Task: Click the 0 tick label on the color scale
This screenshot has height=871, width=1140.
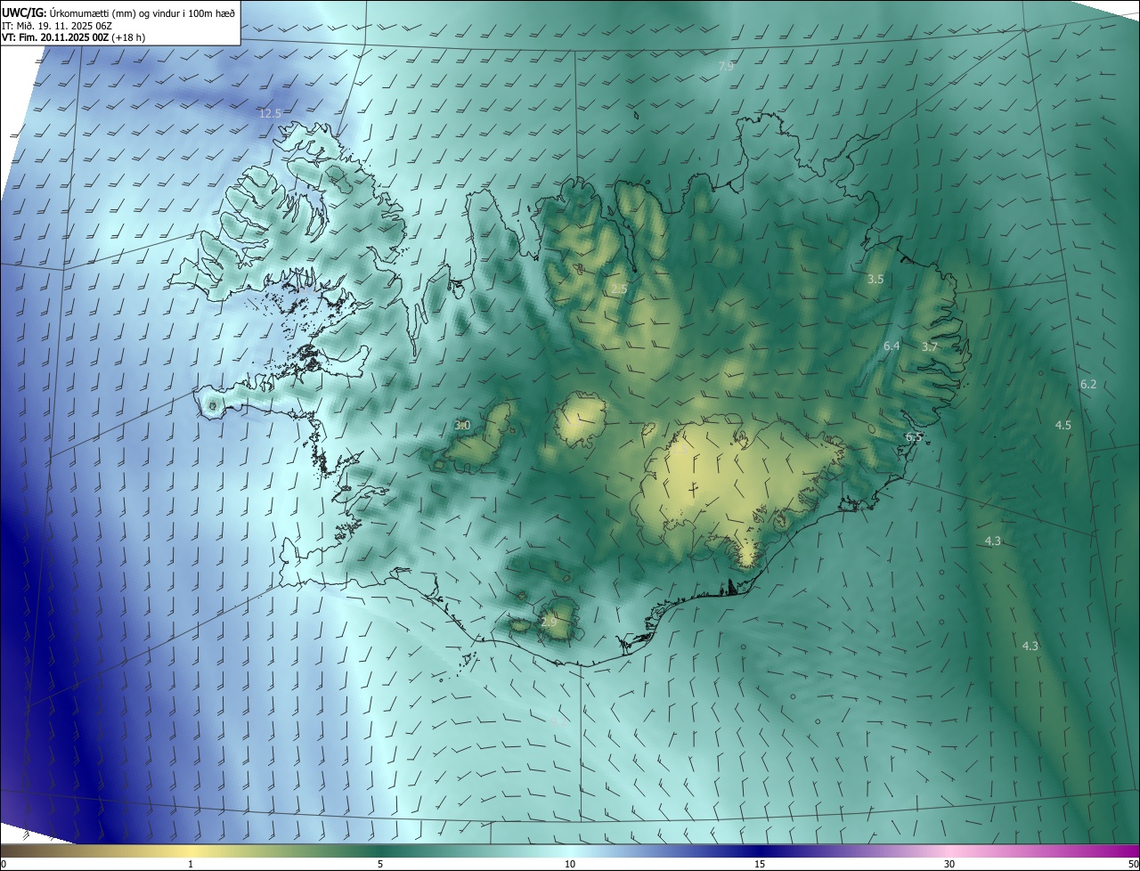Action: point(3,864)
